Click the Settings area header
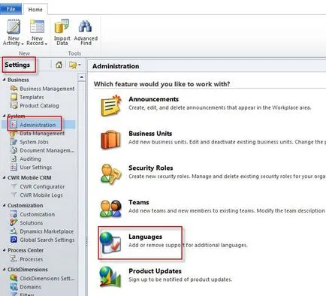Viewport: 326px width, 296px height. 17,65
